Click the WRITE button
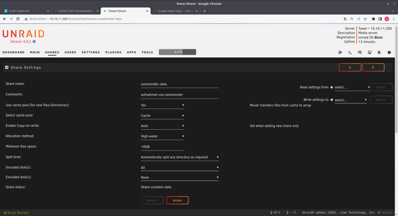This screenshot has width=398, height=216. [381, 100]
